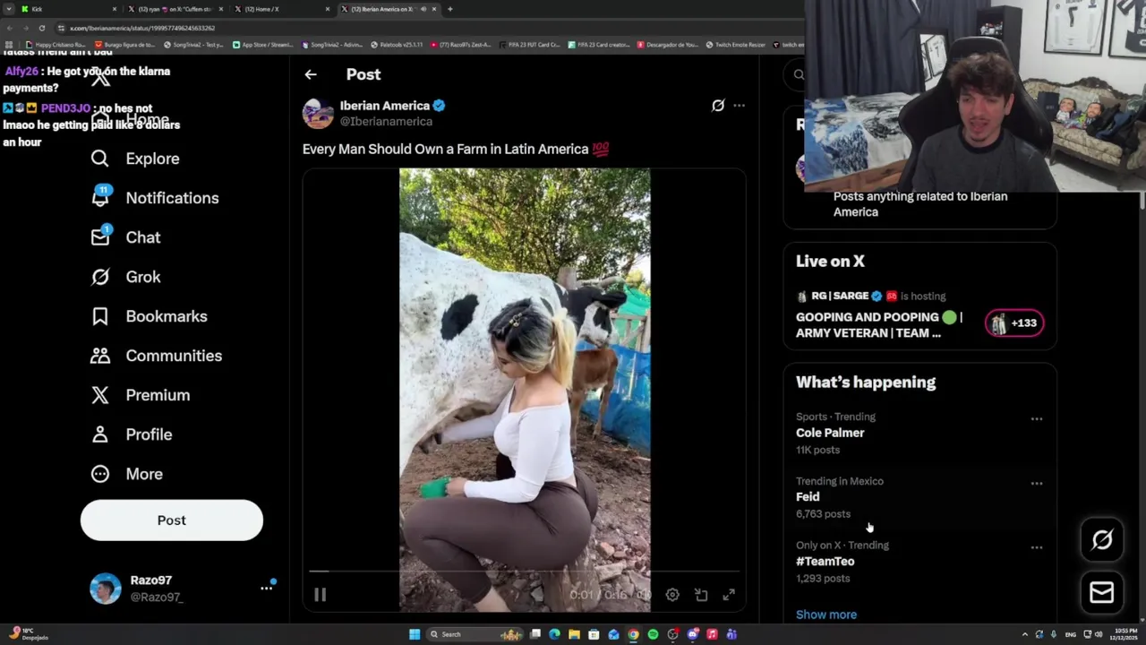
Task: Open the More menu label
Action: (x=144, y=474)
